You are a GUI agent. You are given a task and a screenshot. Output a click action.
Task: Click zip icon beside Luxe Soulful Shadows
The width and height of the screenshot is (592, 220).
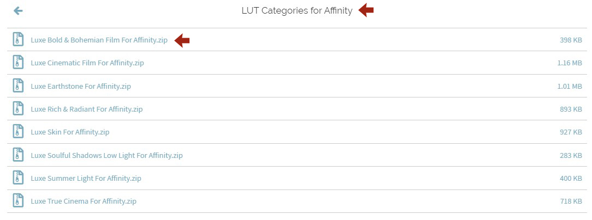(x=19, y=155)
